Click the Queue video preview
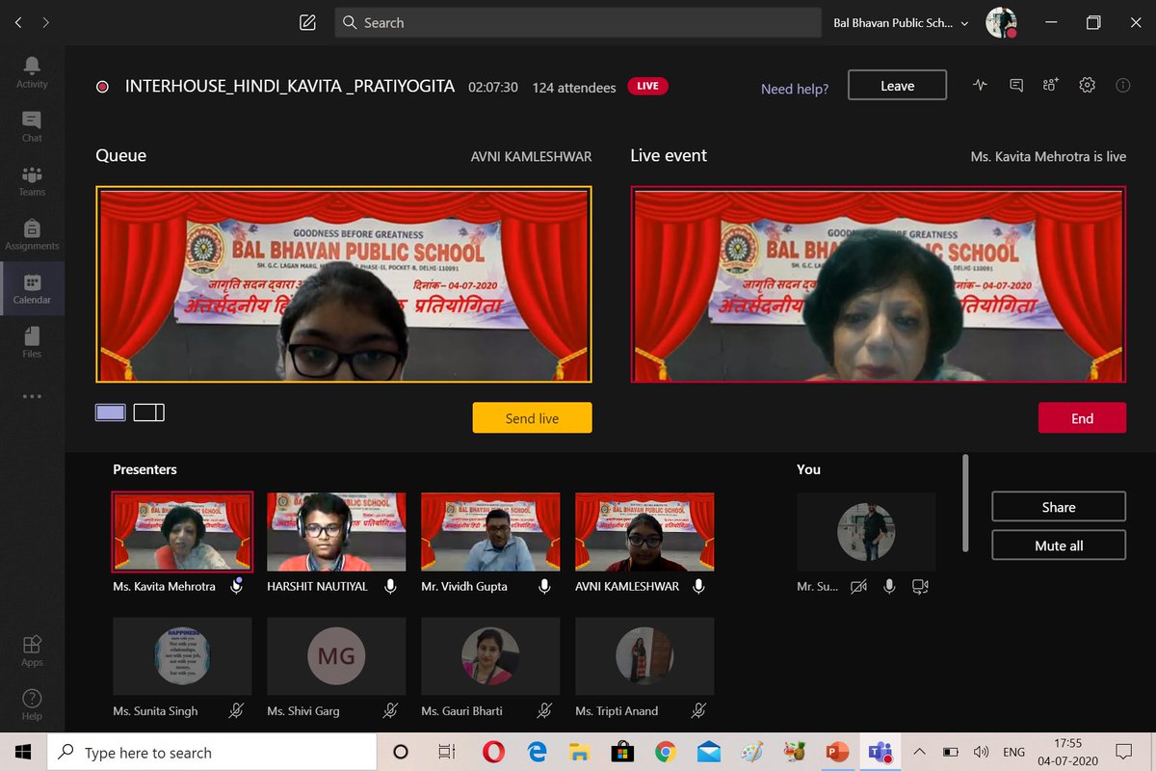This screenshot has width=1156, height=771. (x=344, y=284)
